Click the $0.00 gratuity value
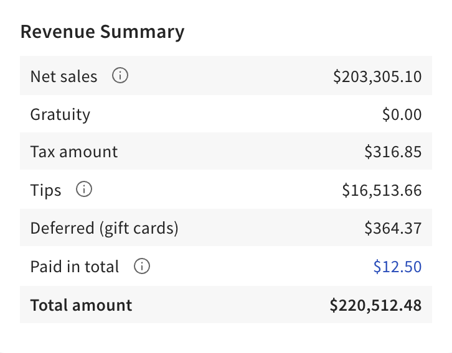 (402, 114)
